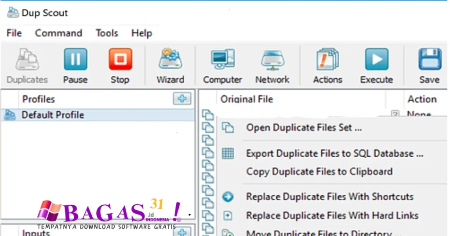Image resolution: width=450 pixels, height=236 pixels.
Task: Click the Inputs panel header
Action: click(x=36, y=232)
